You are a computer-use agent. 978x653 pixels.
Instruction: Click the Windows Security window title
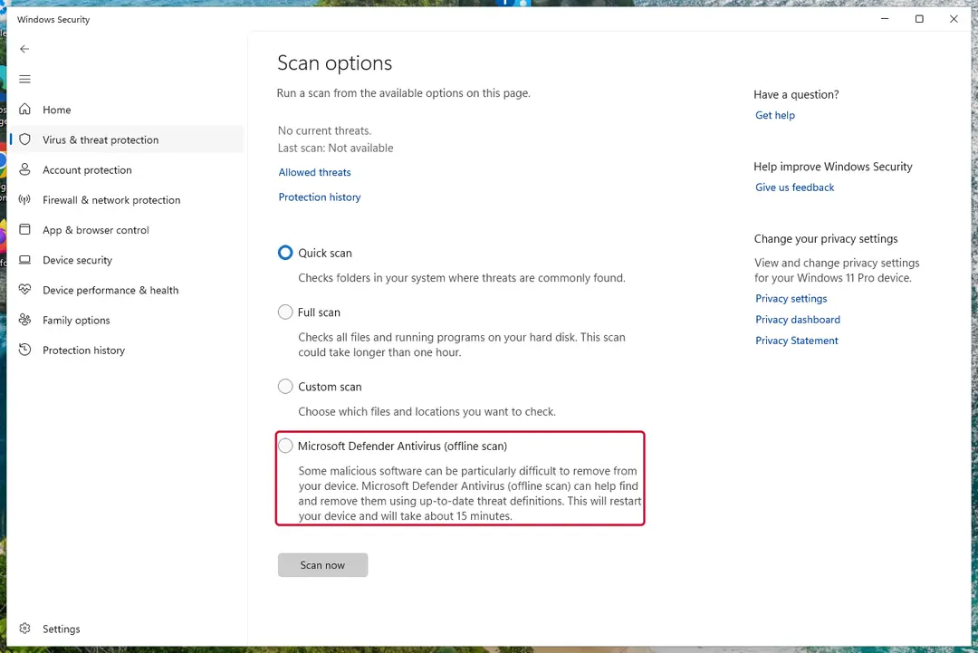coord(53,19)
